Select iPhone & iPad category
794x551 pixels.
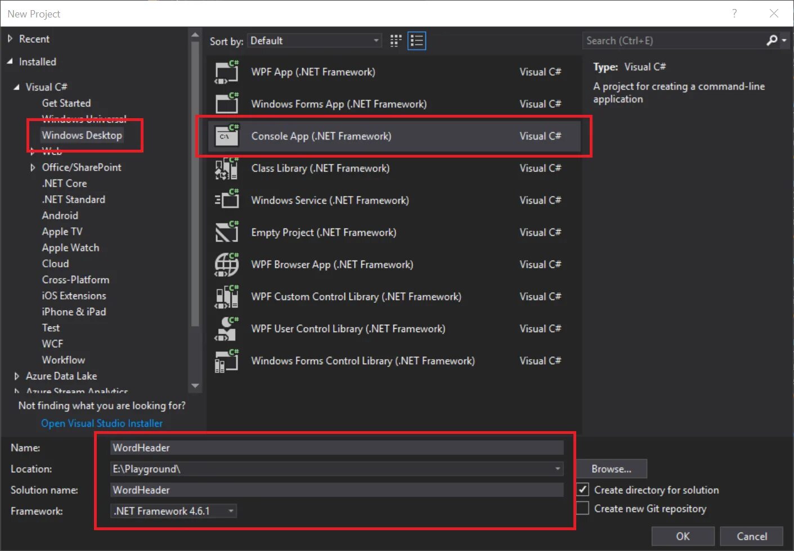74,312
